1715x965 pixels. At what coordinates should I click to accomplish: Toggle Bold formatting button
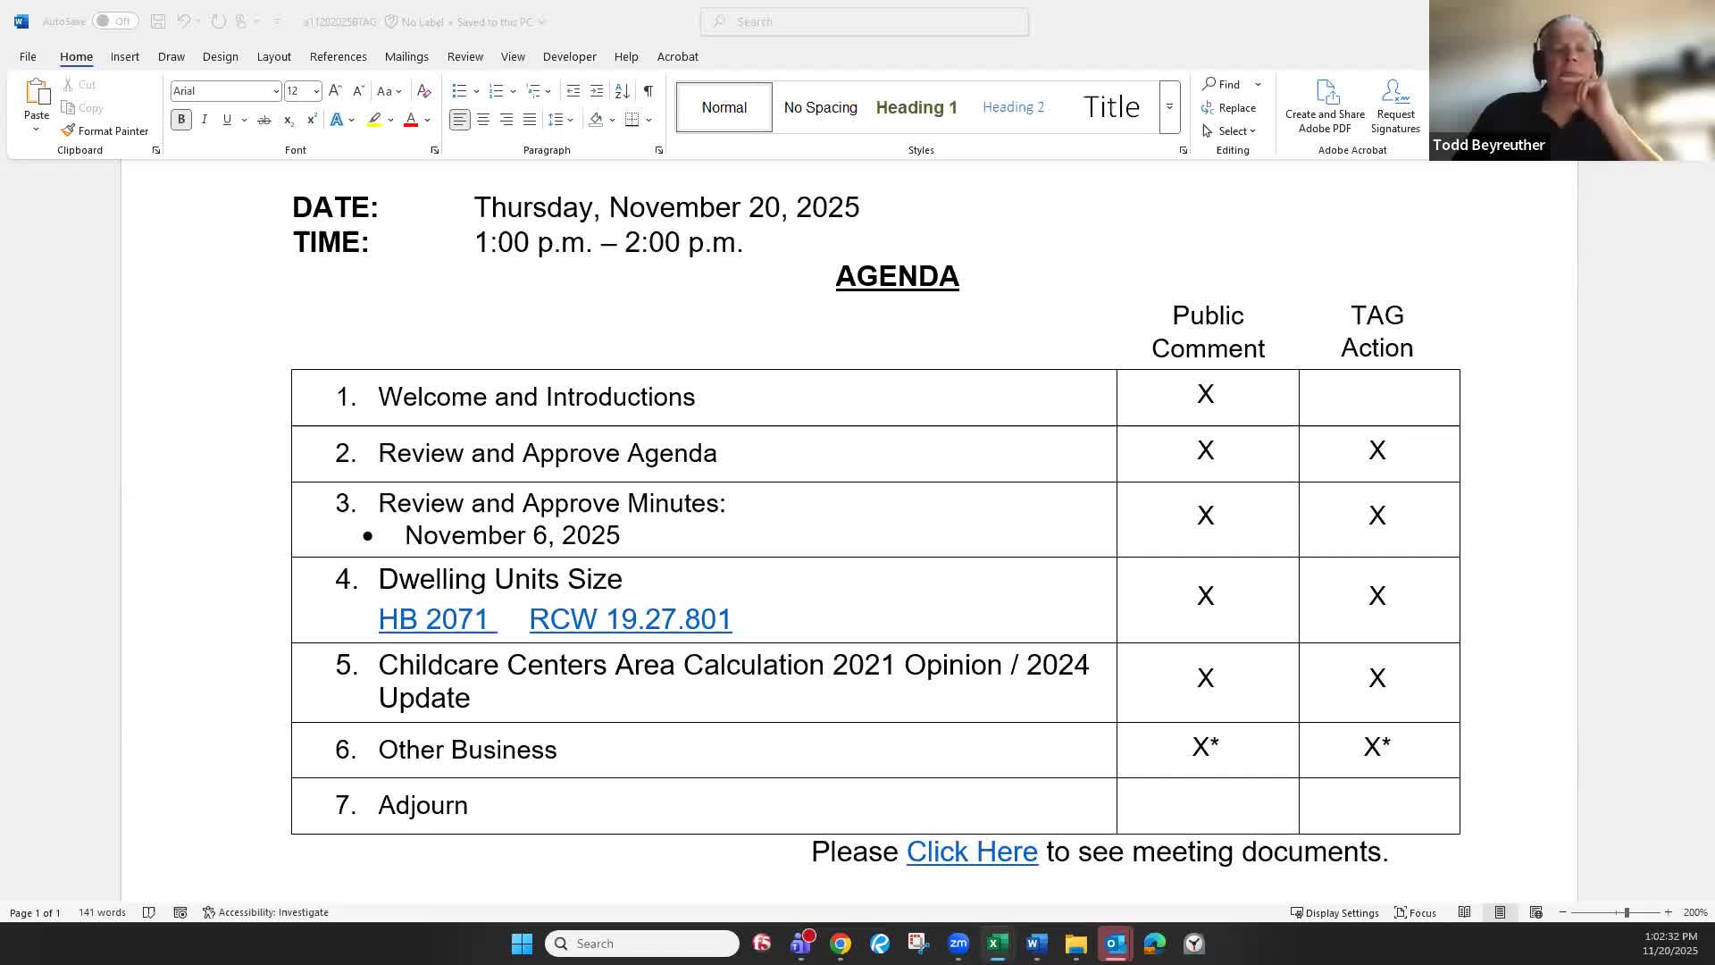(181, 120)
